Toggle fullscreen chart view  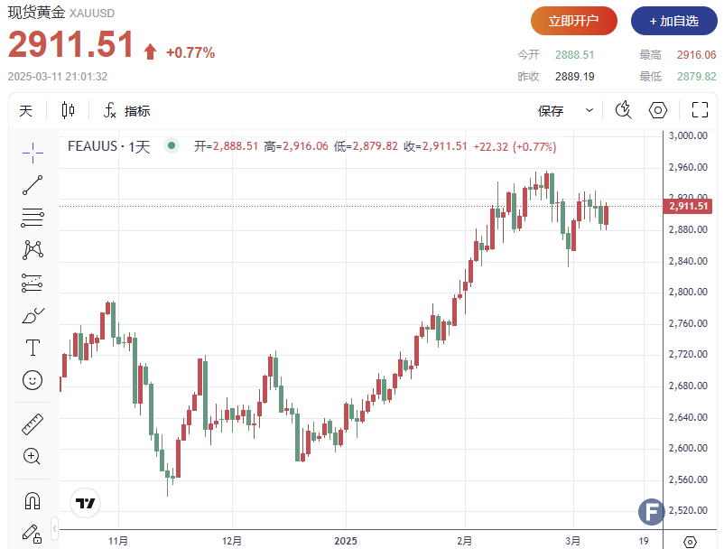[x=700, y=109]
